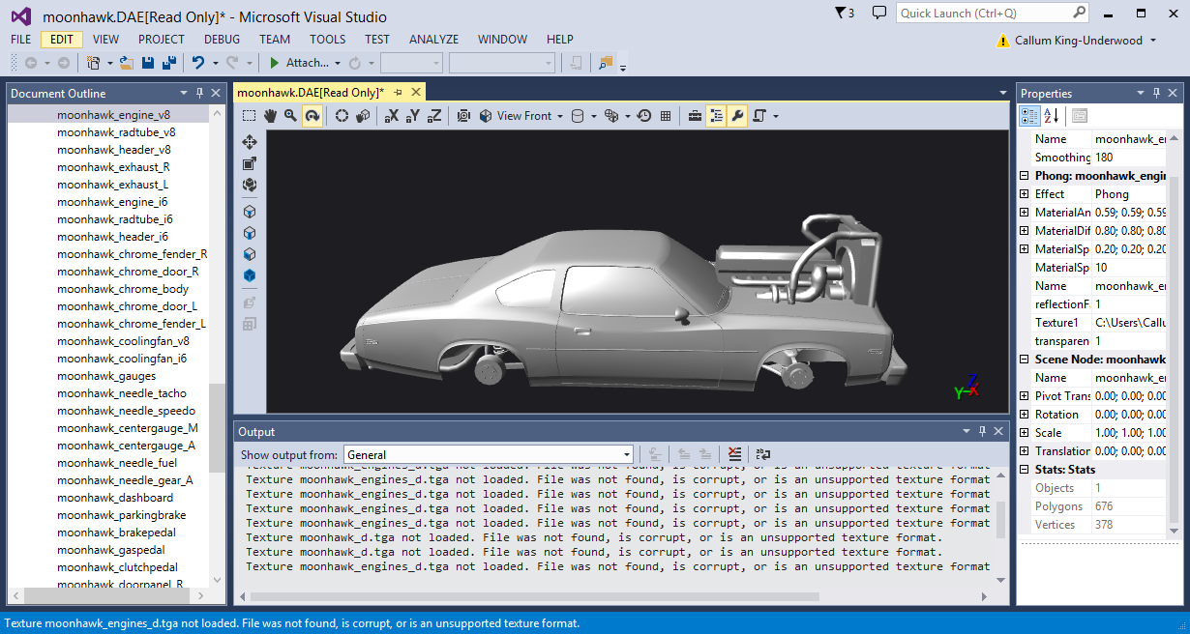Switch to the moonhawk.DAE document tab
1190x634 pixels.
point(311,92)
